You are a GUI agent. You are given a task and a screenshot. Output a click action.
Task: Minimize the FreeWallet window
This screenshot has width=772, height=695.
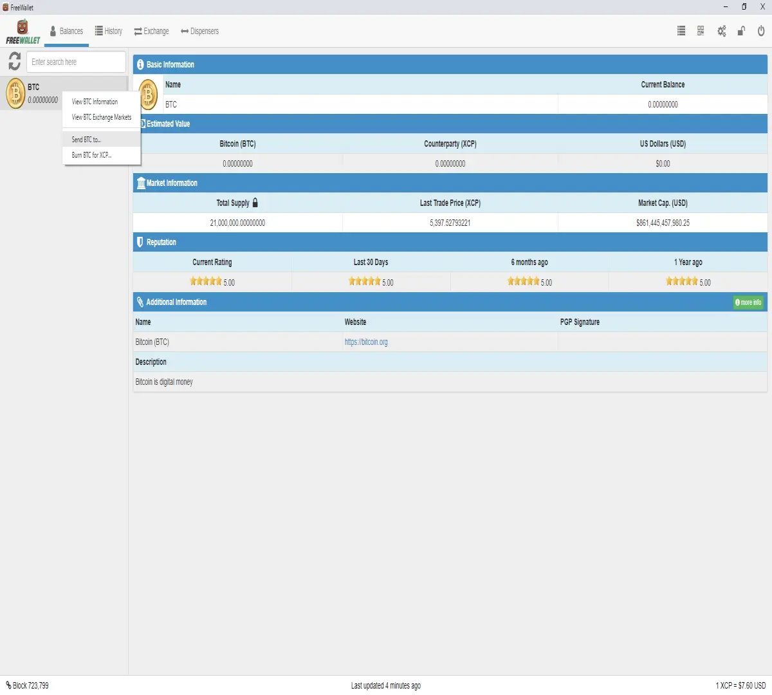pyautogui.click(x=726, y=7)
